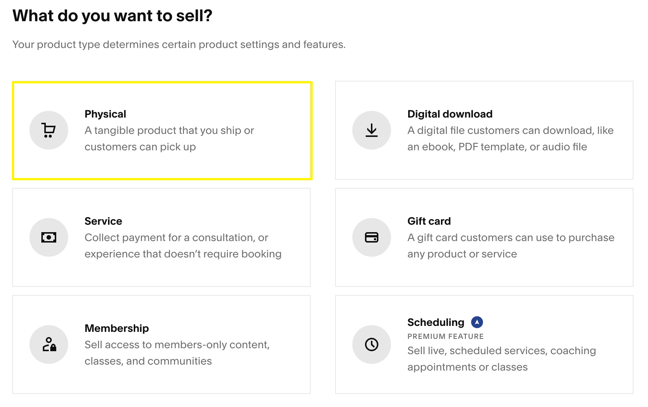648x407 pixels.
Task: Select the Physical product type title
Action: click(x=105, y=114)
